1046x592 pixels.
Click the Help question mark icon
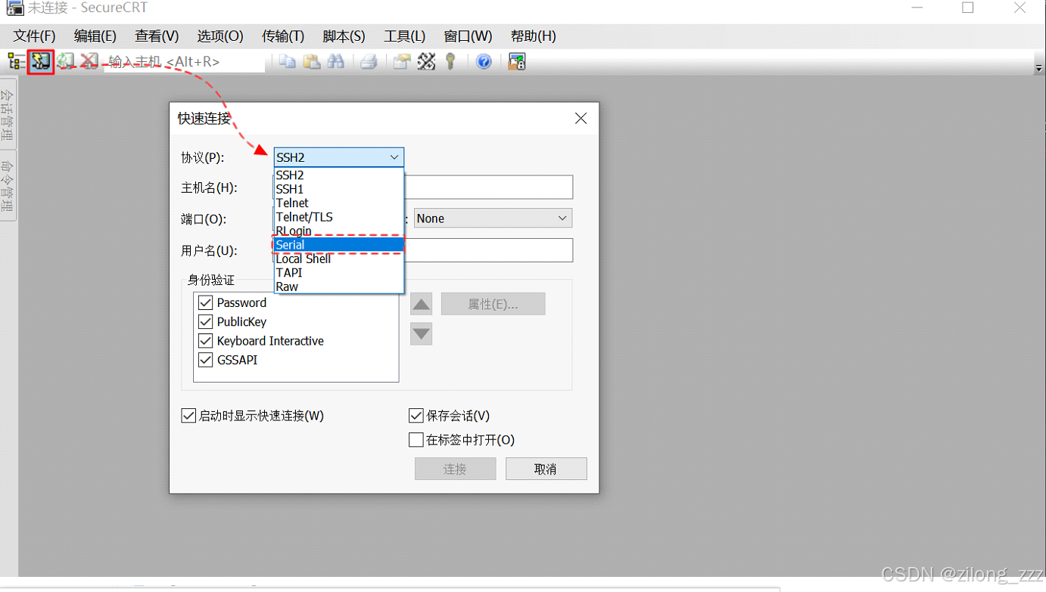click(484, 61)
